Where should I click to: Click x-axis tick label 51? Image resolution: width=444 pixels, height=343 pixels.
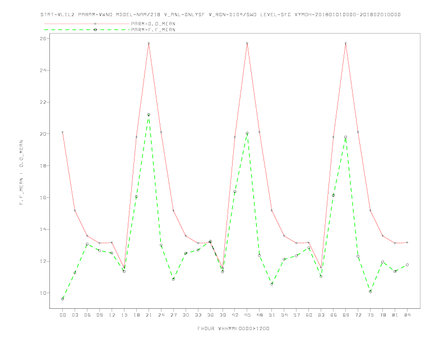point(272,315)
